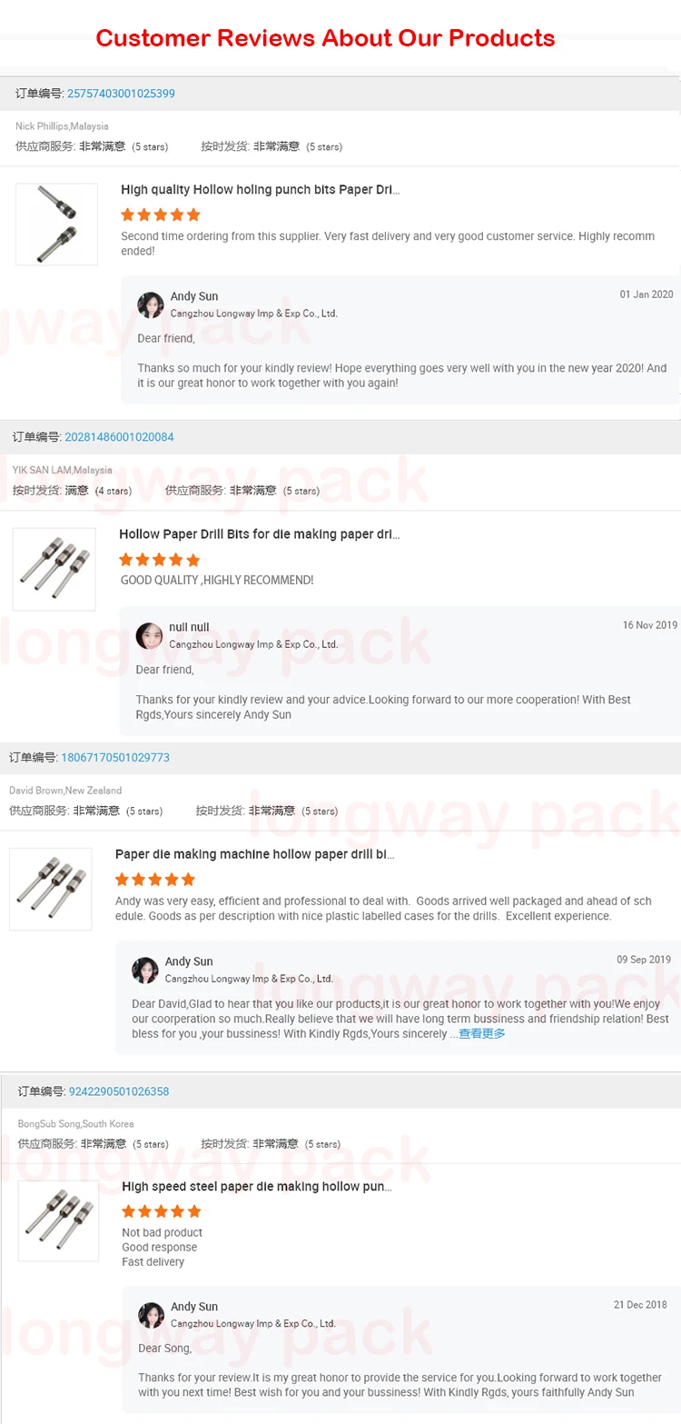Open 'High speed steel paper die making' title
The height and width of the screenshot is (1424, 681).
click(x=257, y=1187)
